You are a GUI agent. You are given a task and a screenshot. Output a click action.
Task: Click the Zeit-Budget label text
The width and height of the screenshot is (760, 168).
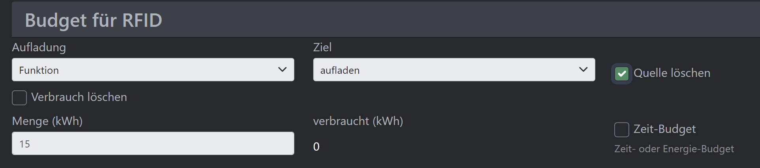[664, 129]
